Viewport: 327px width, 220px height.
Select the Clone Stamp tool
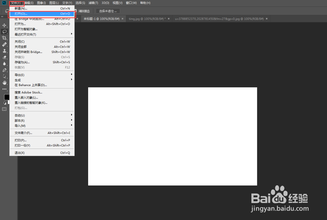pyautogui.click(x=4, y=51)
